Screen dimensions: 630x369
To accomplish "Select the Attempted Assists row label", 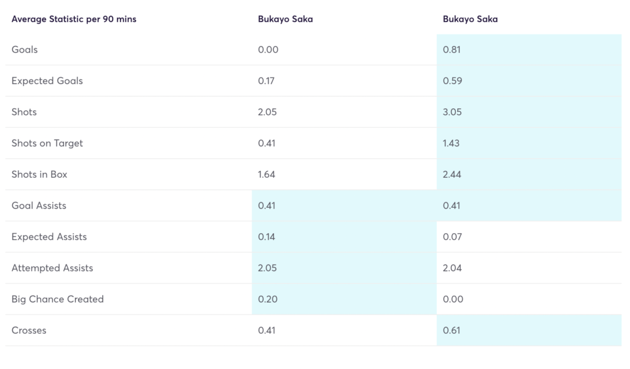I will pos(52,268).
